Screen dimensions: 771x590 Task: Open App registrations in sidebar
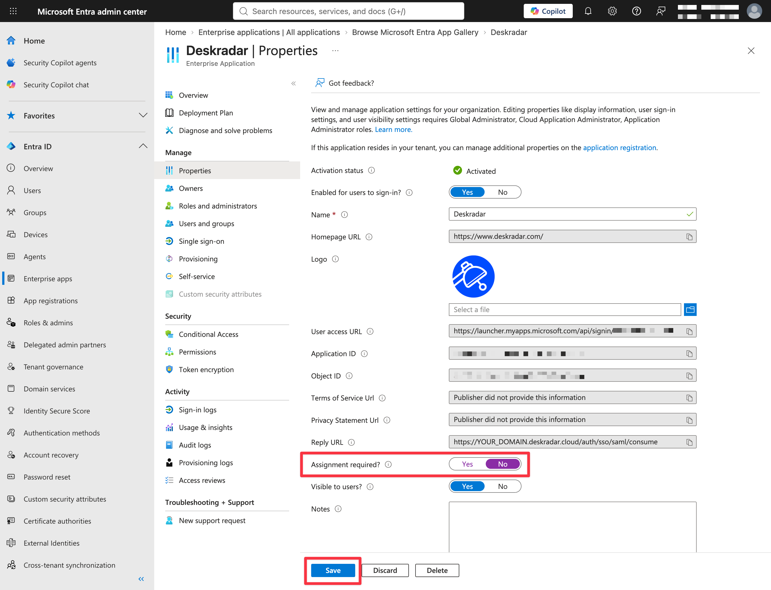click(51, 301)
